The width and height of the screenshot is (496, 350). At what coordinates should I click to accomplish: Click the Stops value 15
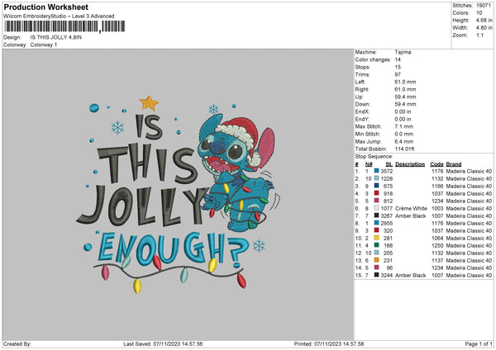pyautogui.click(x=398, y=67)
